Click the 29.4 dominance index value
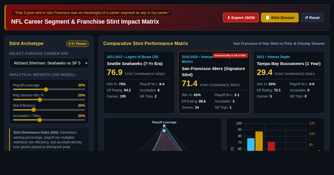Screen dimensions: 334x175 [x=265, y=72]
